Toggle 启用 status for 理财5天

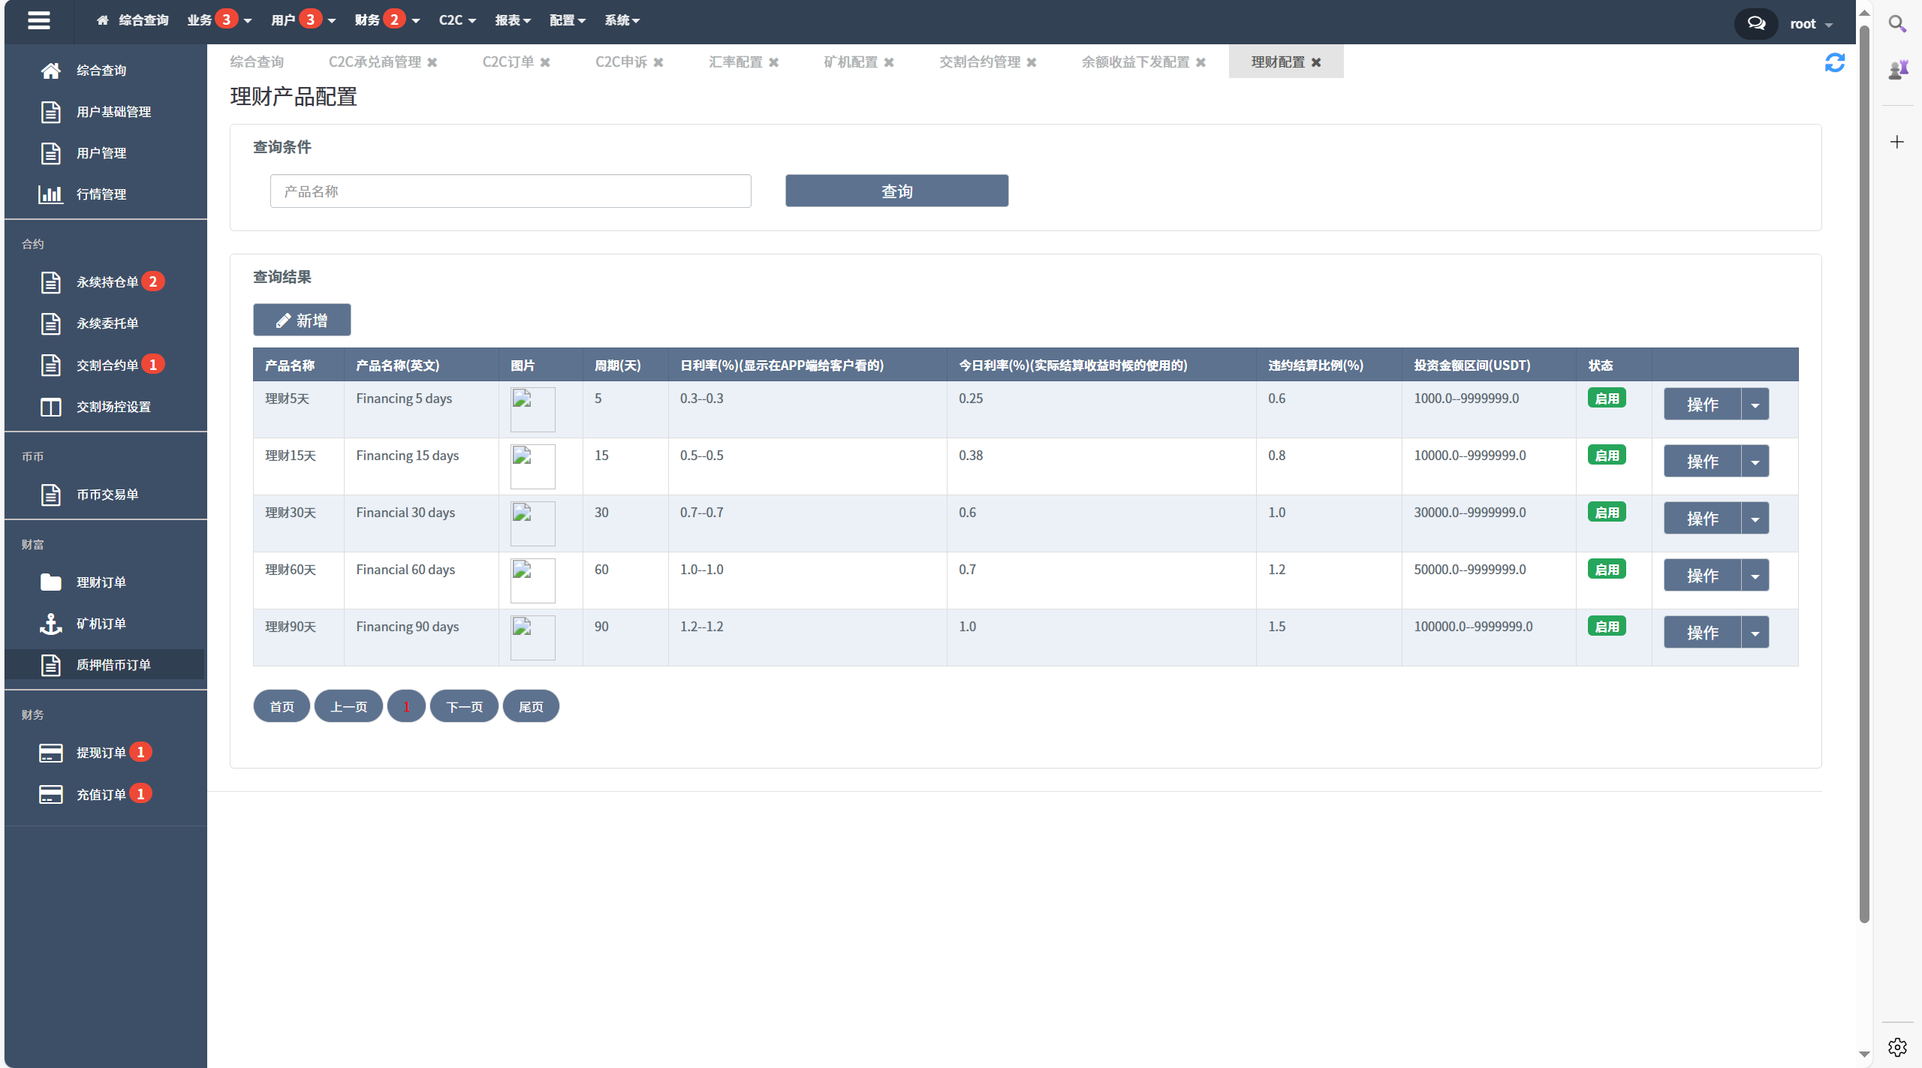1607,399
